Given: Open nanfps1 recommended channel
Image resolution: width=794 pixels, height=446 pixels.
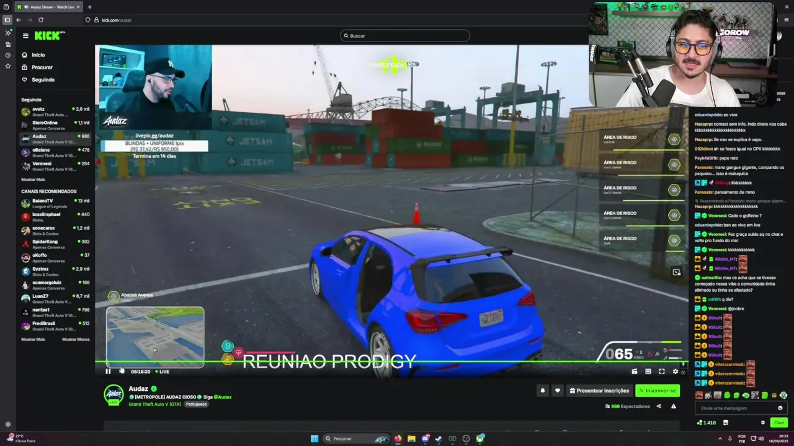Looking at the screenshot, I should [x=55, y=313].
